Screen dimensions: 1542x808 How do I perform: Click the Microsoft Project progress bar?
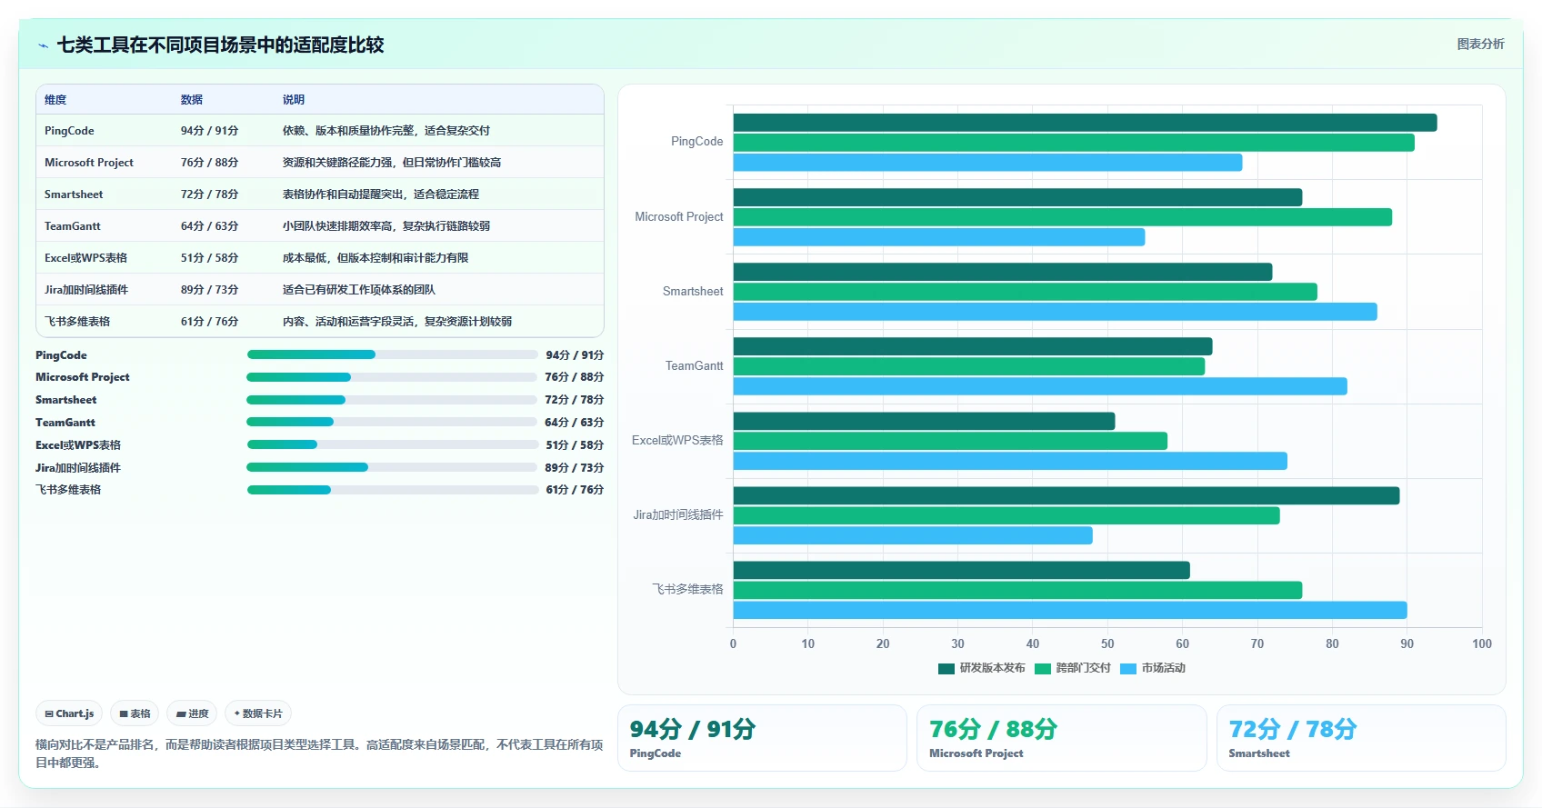pos(392,377)
